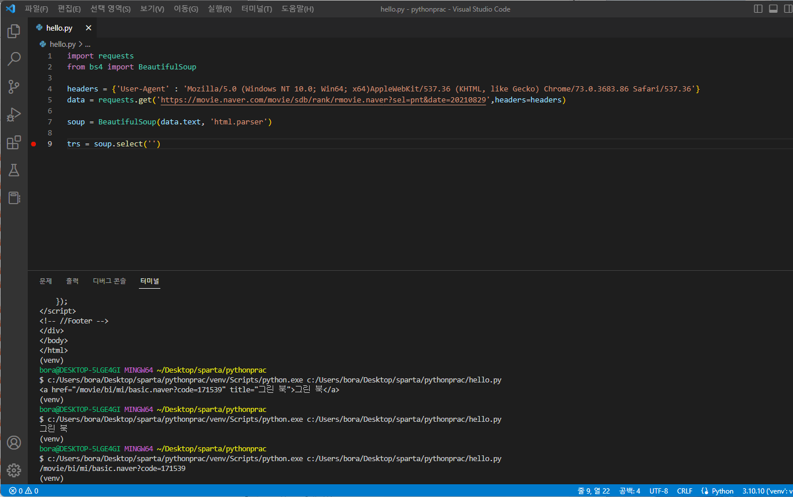
Task: Open the 이동(G) menu
Action: 186,9
